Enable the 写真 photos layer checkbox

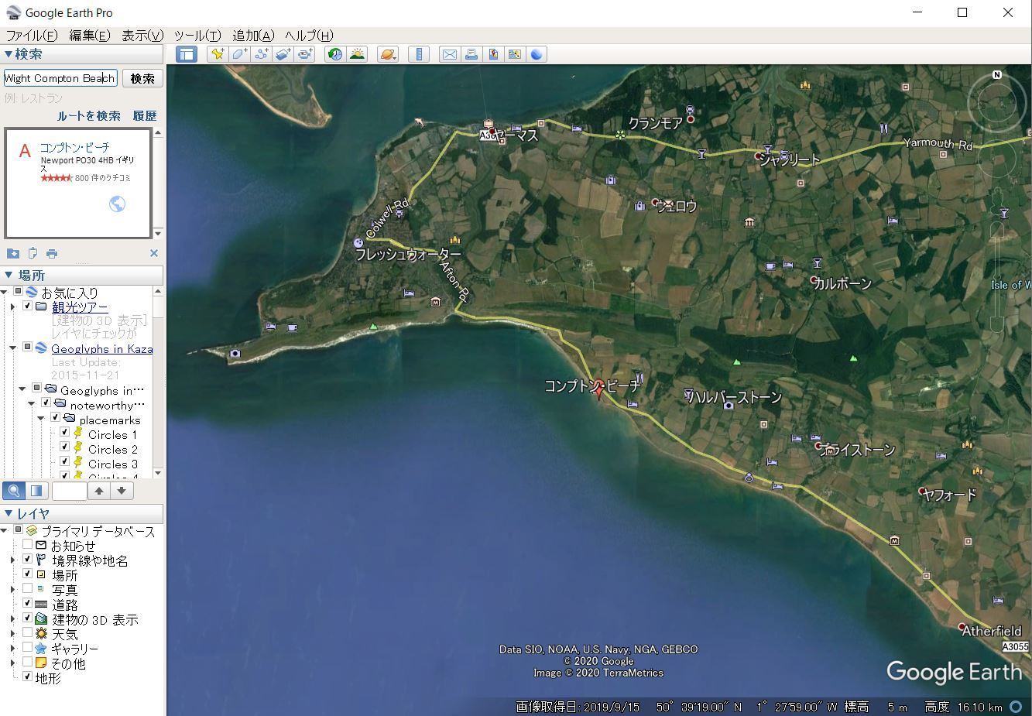tap(27, 589)
